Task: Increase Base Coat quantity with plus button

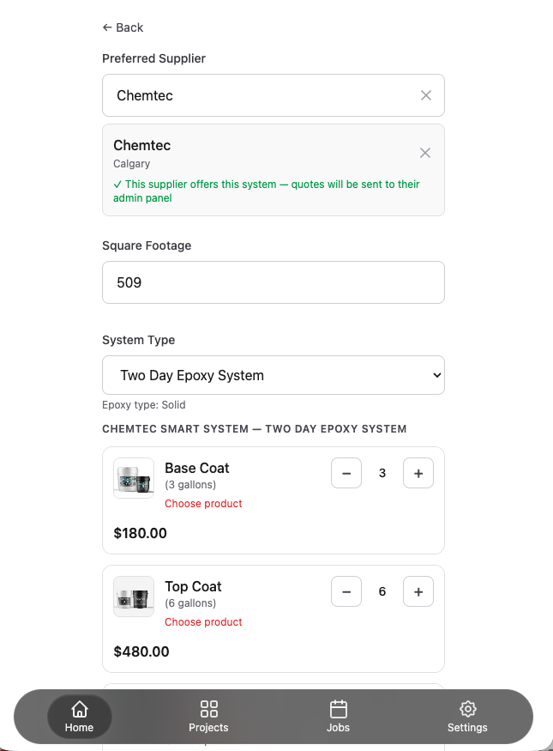Action: 418,473
